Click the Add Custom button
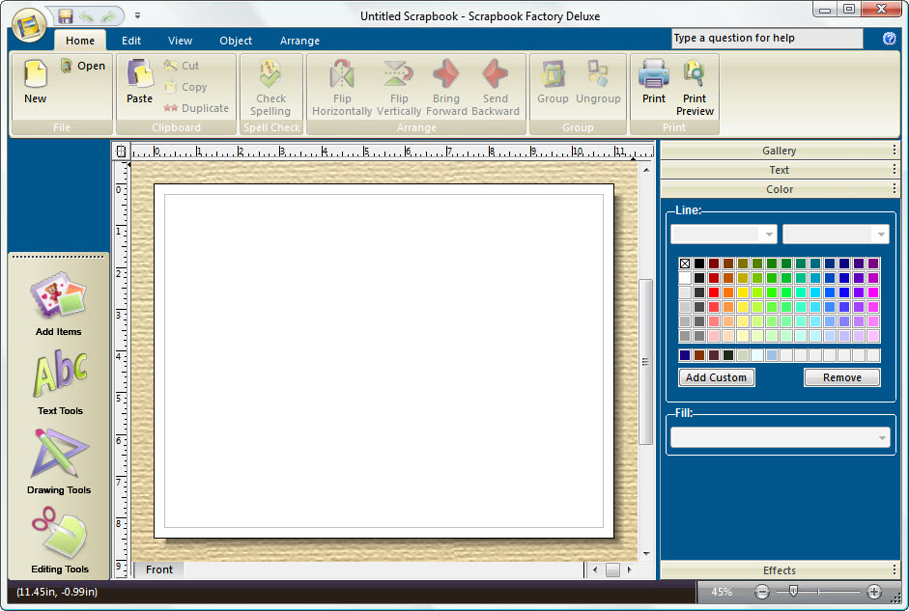909x611 pixels. (716, 377)
